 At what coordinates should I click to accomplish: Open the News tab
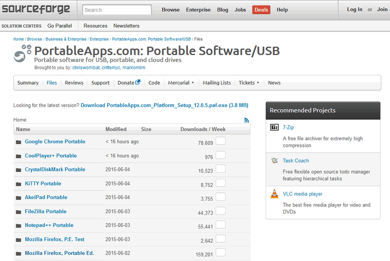274,83
